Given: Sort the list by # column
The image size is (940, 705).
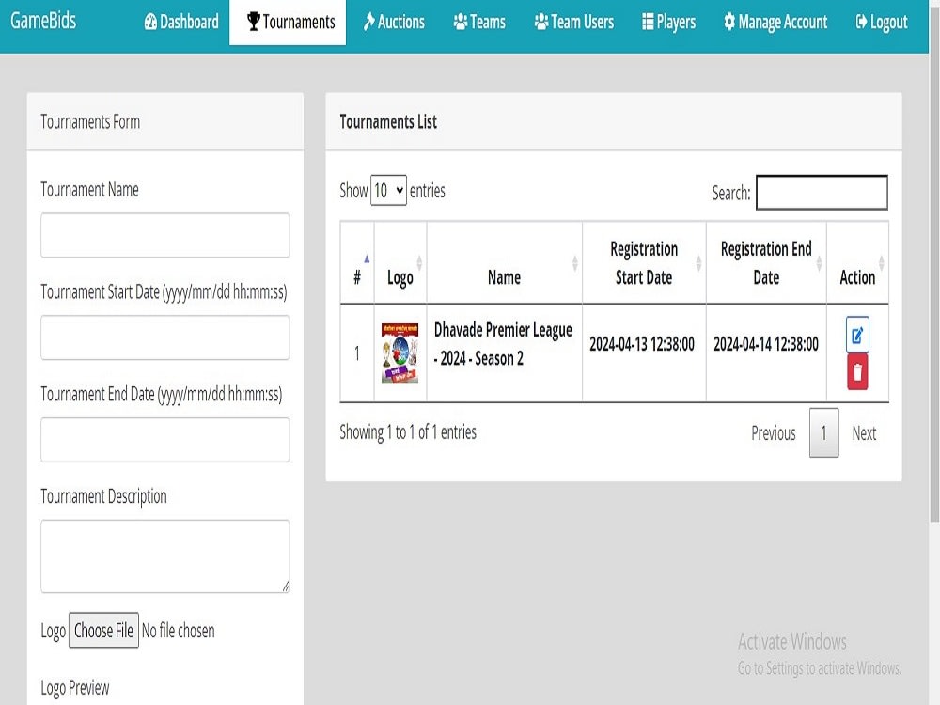Looking at the screenshot, I should (357, 262).
